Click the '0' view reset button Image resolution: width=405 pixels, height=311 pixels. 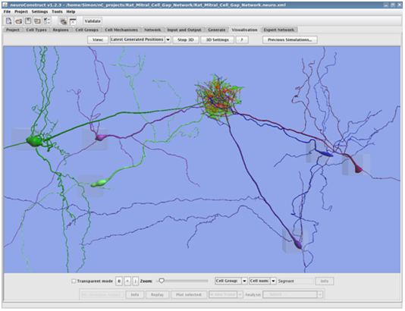point(119,281)
